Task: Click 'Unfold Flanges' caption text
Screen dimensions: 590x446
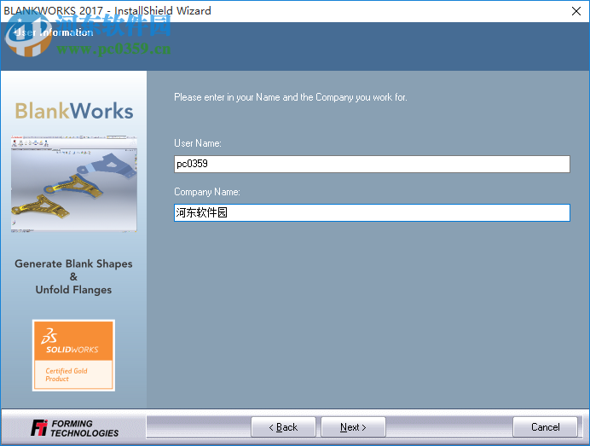Action: pos(73,290)
